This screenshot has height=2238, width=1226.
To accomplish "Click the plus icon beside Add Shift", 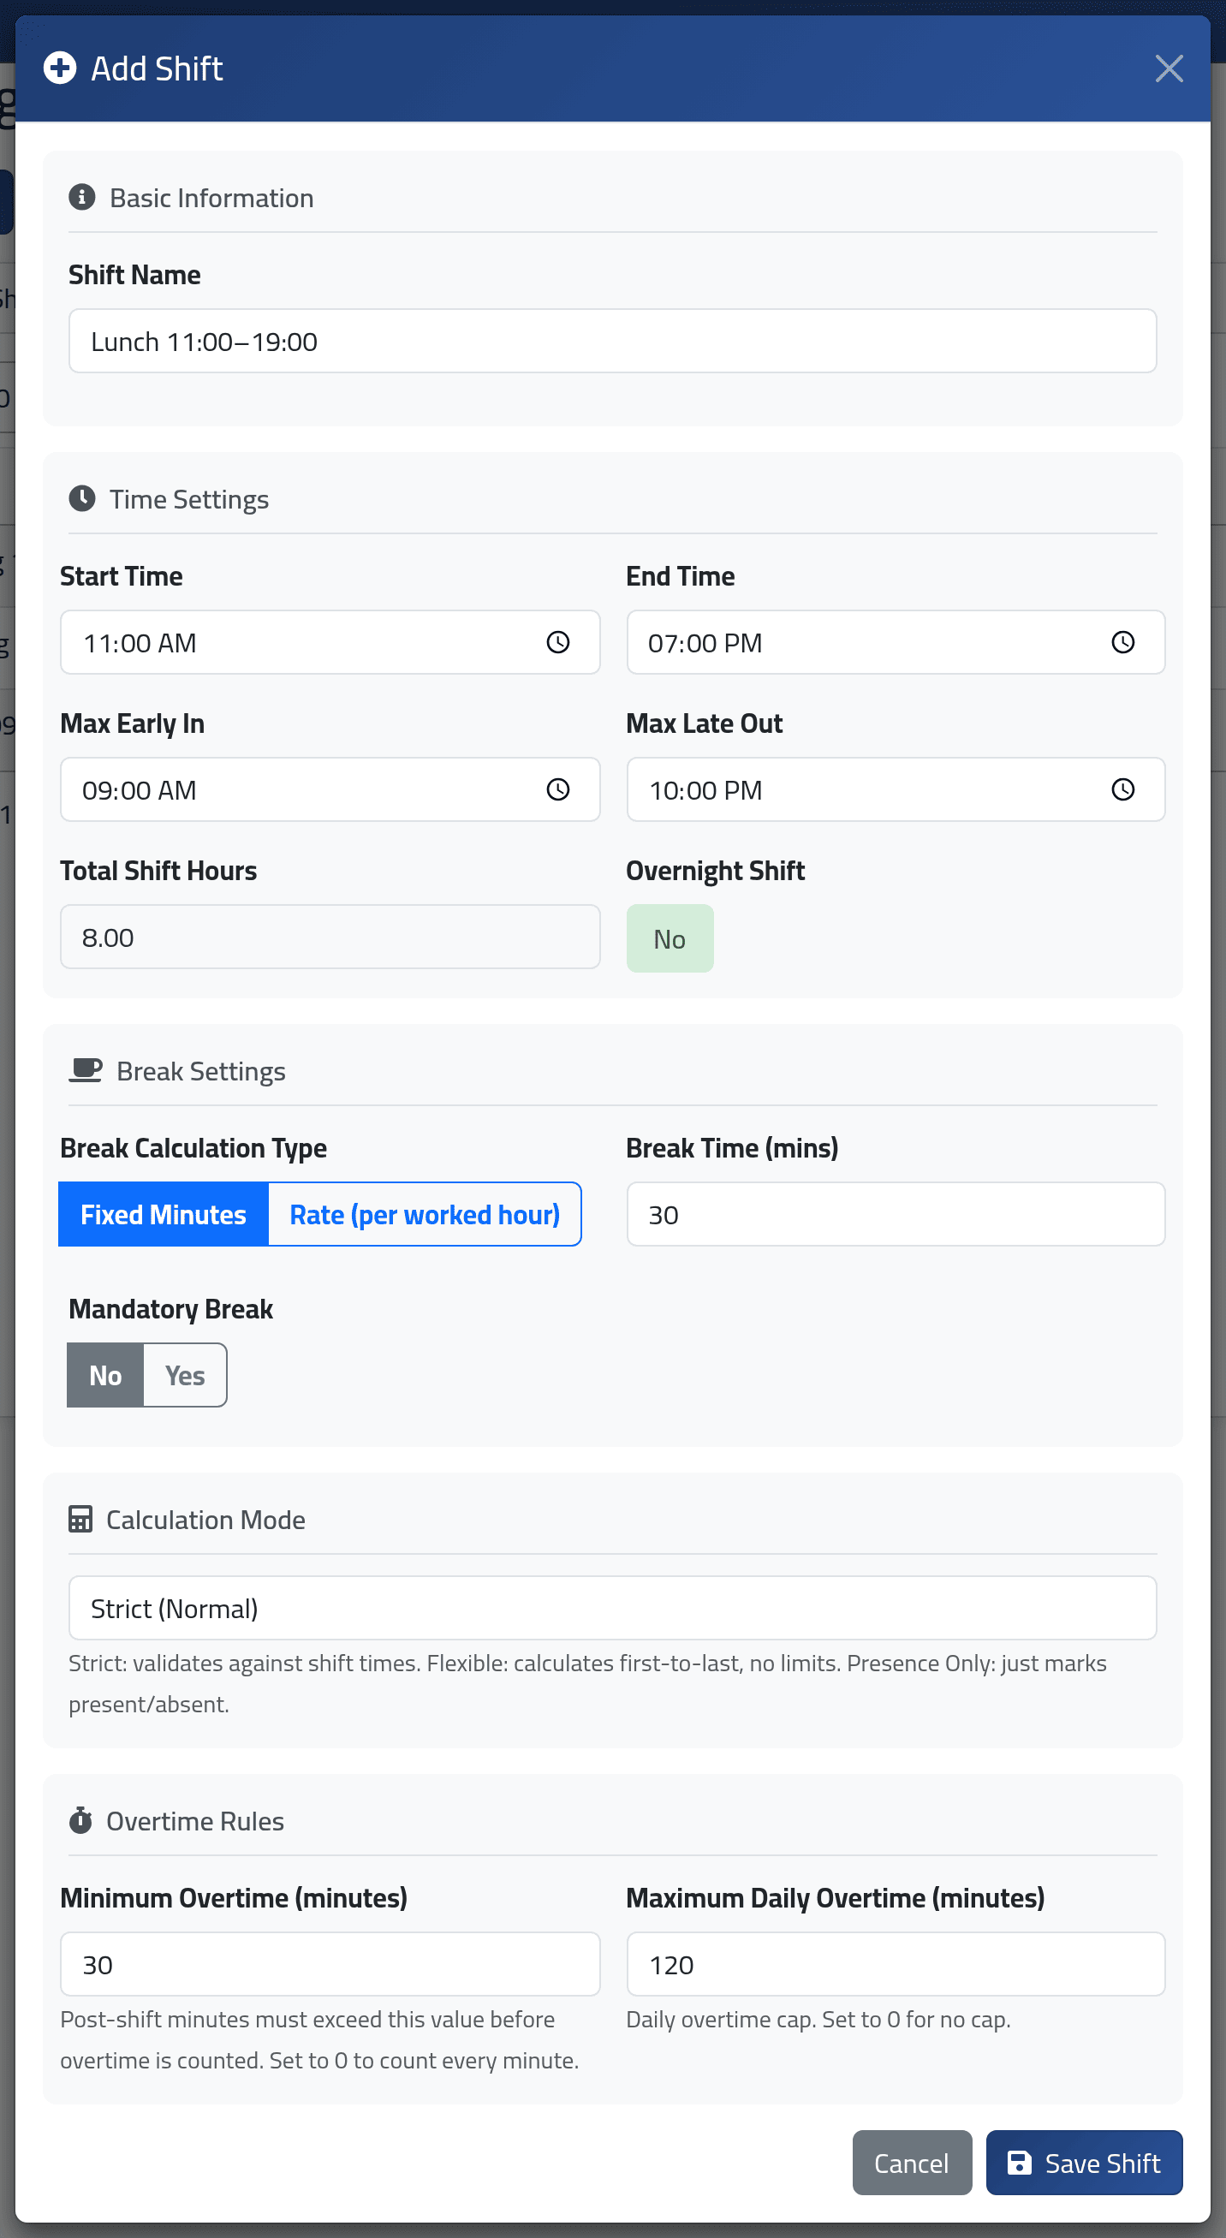I will [x=60, y=68].
